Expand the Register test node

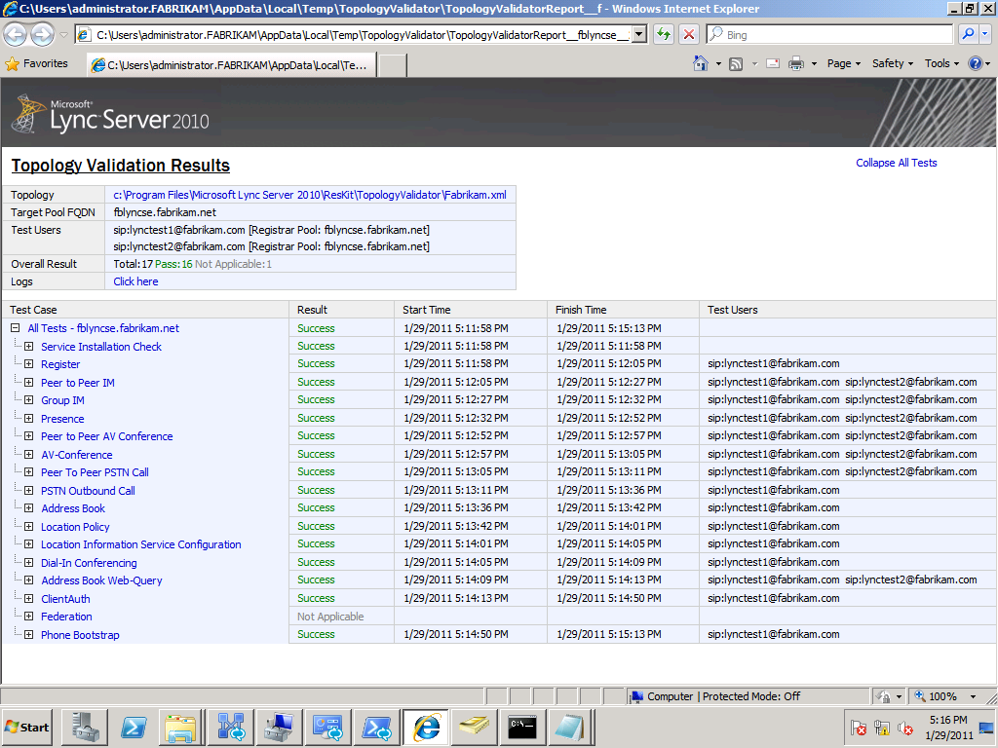pos(28,364)
